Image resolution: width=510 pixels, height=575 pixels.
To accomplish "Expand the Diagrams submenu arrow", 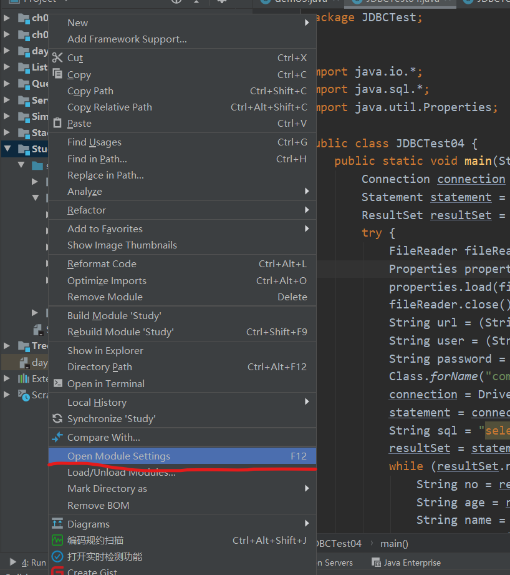I will (x=307, y=523).
